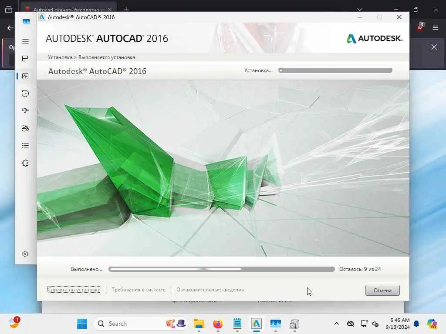The width and height of the screenshot is (446, 334).
Task: Open OneDrive cloud tray icon
Action: point(351,324)
